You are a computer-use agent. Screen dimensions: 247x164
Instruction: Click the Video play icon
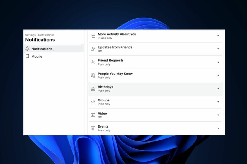(x=93, y=115)
